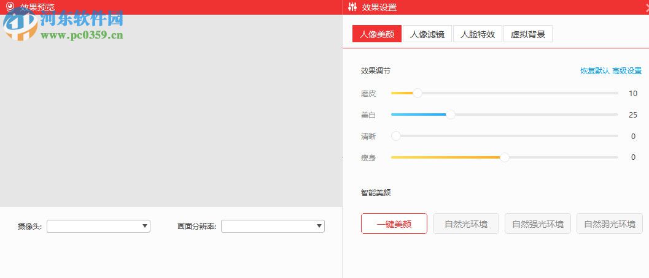Image resolution: width=649 pixels, height=278 pixels.
Task: Go to the 虚拟背景 tab
Action: [527, 34]
